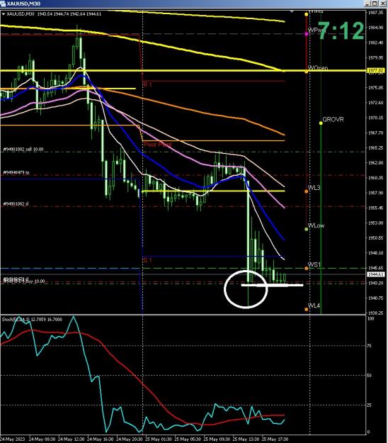Minimize the XAUUSD,M30 chart window
This screenshot has width=388, height=443.
pos(367,4)
